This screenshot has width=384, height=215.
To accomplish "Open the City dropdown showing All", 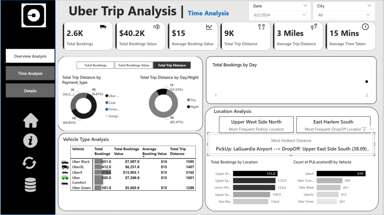I will click(x=343, y=15).
